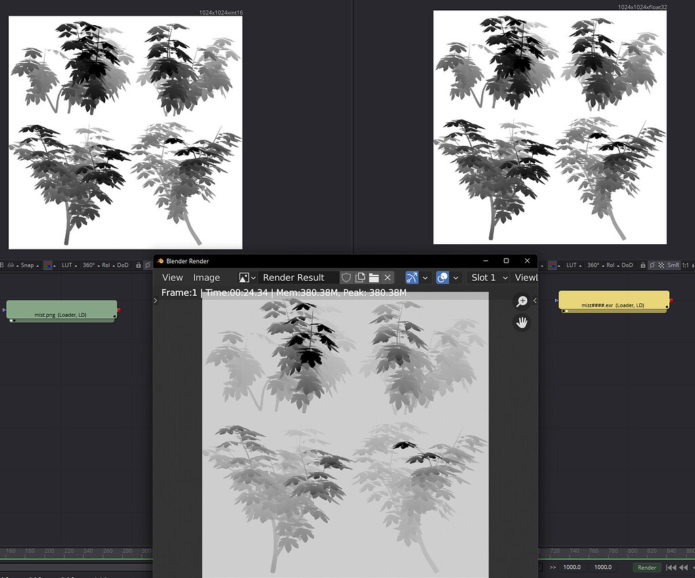This screenshot has width=695, height=578.
Task: Click the >> arrows beside frame fields
Action: (x=552, y=567)
